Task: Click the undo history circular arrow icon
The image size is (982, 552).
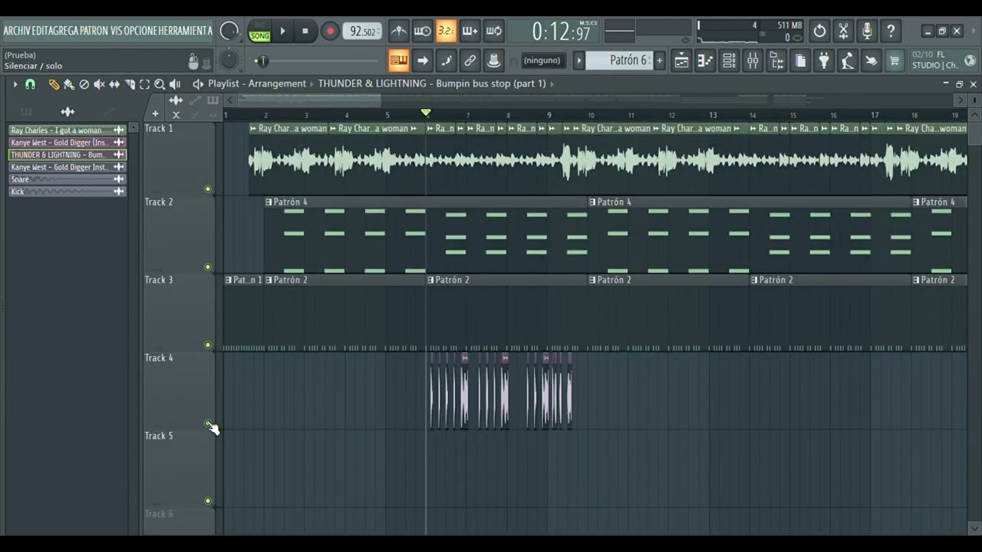Action: pyautogui.click(x=819, y=31)
